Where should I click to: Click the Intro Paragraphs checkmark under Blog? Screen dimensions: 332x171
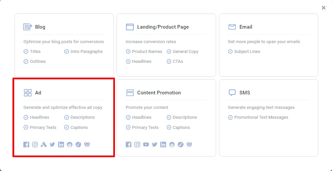[67, 52]
